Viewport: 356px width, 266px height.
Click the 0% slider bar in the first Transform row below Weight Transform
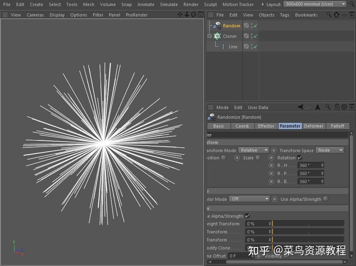click(x=308, y=231)
